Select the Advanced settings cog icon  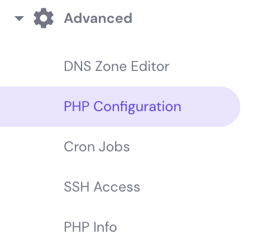point(44,18)
